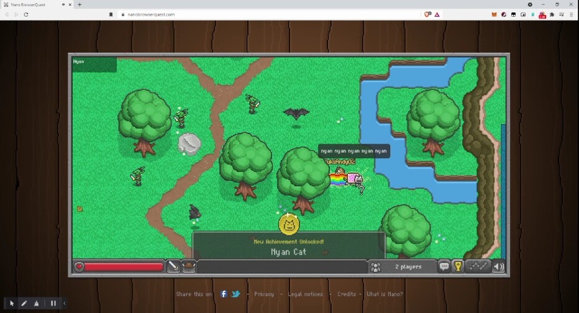Click the address bar URL
Viewport: 579px width, 313px height.
tap(151, 14)
